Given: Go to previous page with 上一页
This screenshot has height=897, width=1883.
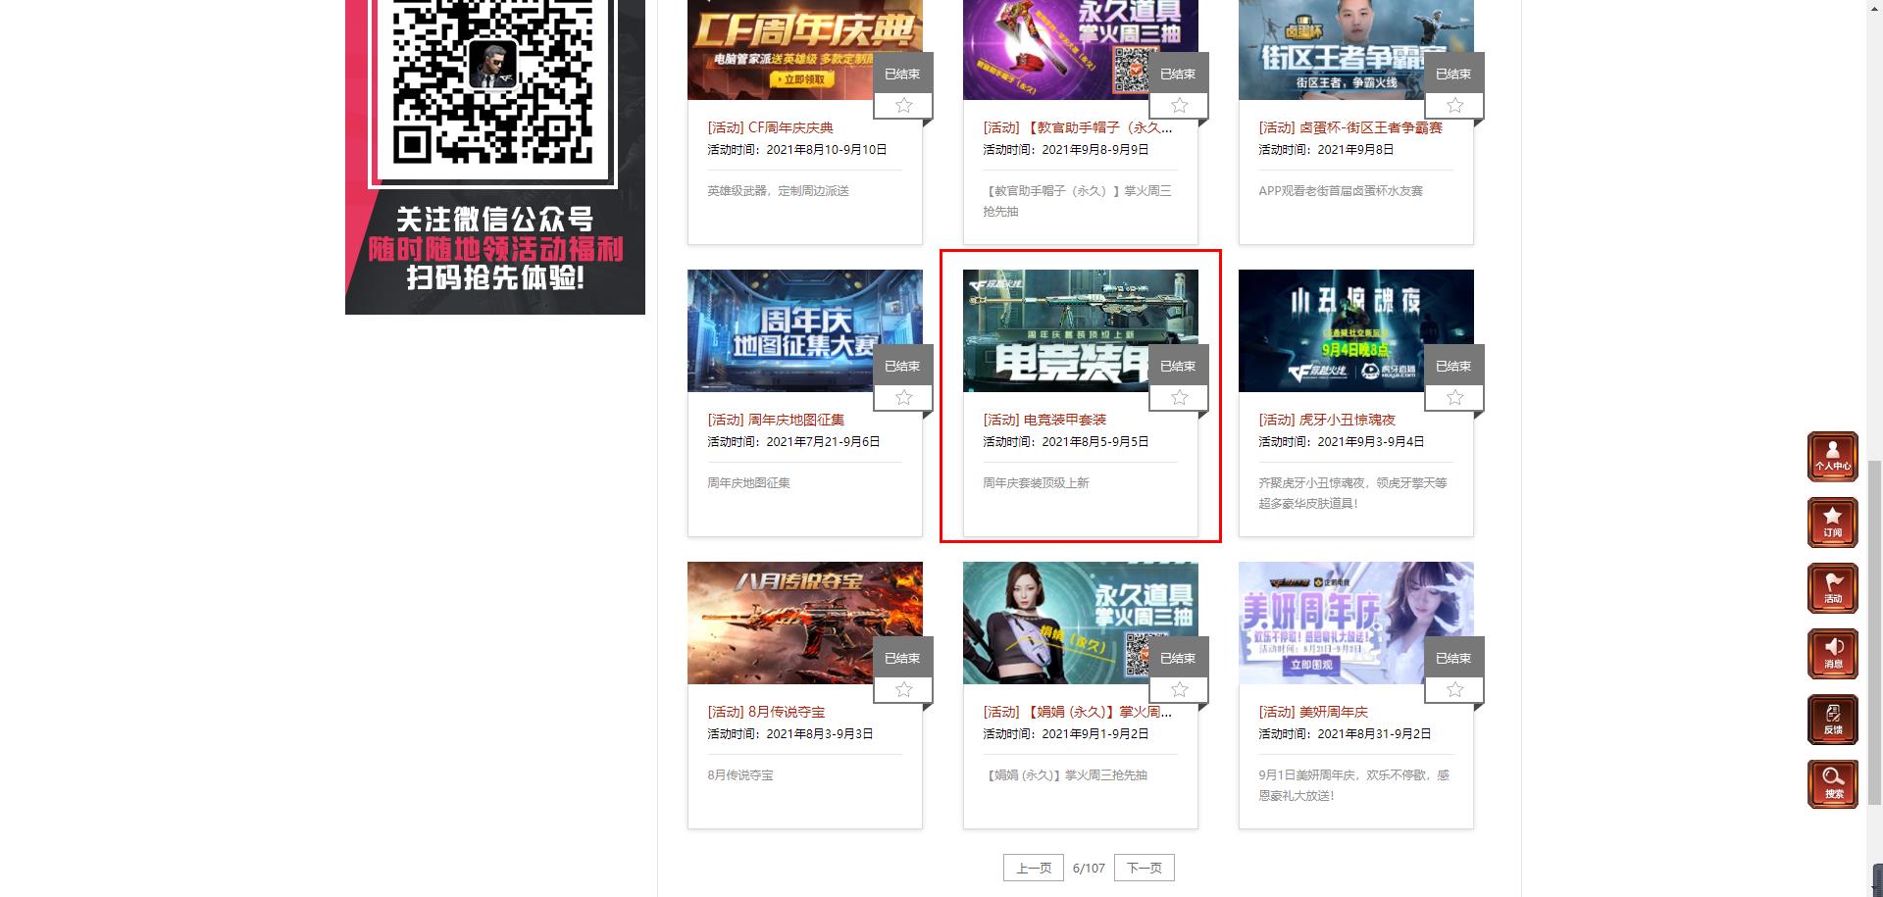Looking at the screenshot, I should tap(1034, 868).
